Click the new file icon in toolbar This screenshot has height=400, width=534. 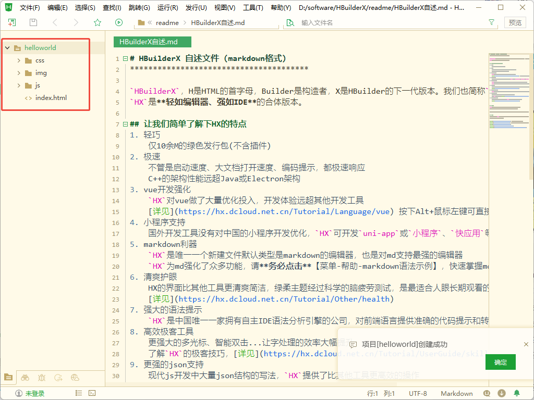click(x=12, y=22)
